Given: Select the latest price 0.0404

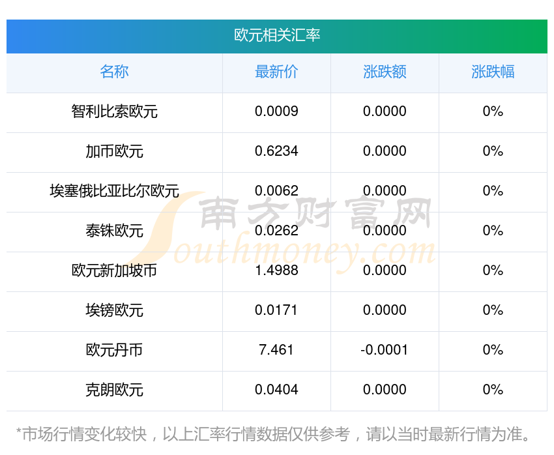Looking at the screenshot, I should (276, 390).
